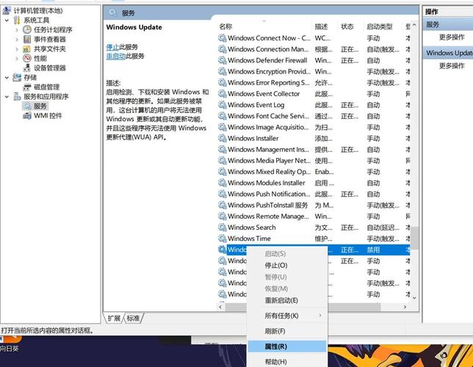Screen dimensions: 473x367
Task: Select Windows Encryption Provider row
Action: [x=314, y=71]
